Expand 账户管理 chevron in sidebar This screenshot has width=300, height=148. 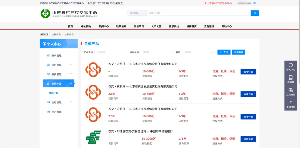coord(71,55)
